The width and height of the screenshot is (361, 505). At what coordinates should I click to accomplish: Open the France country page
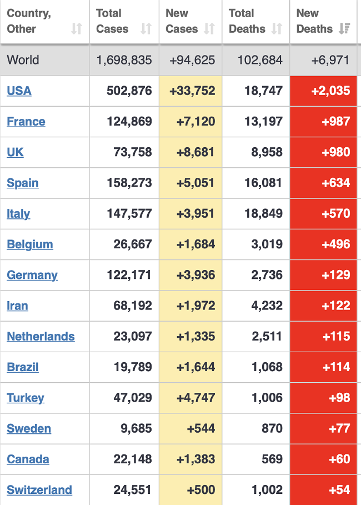point(26,122)
